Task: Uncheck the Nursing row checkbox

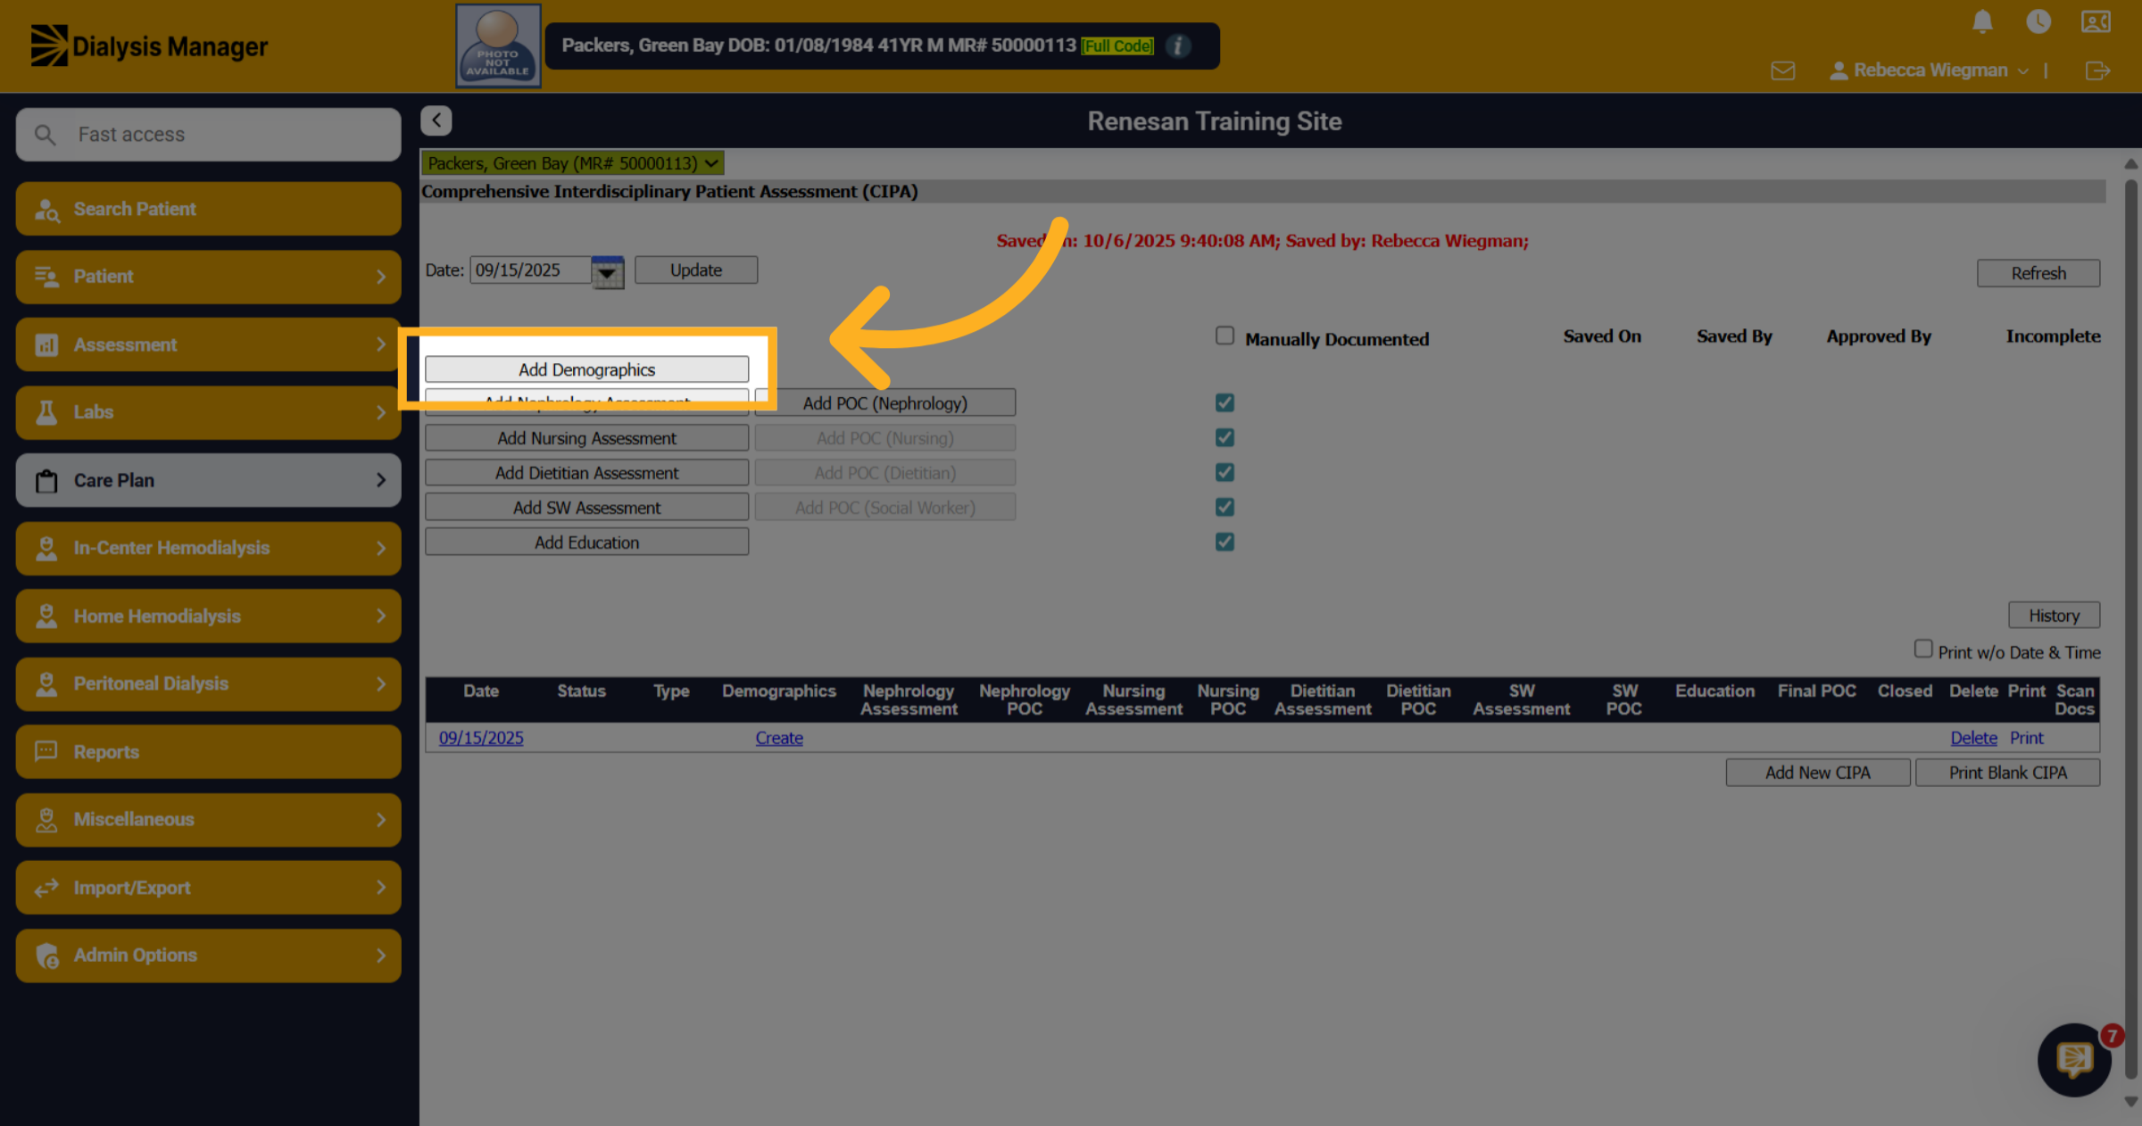Action: coord(1225,437)
